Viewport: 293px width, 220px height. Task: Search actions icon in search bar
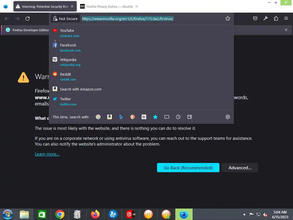[x=190, y=117]
